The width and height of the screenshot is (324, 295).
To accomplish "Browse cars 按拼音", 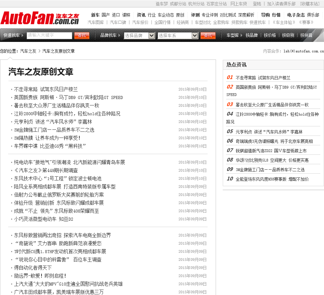I will point(306,35).
